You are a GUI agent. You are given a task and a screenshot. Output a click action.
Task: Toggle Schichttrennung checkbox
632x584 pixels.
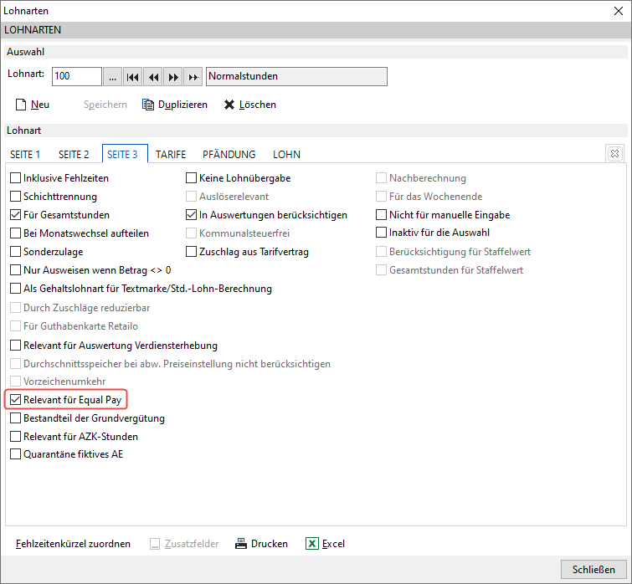pos(15,197)
